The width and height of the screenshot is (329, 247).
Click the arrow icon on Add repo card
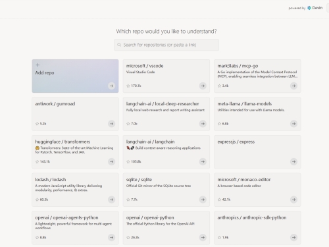pos(111,86)
